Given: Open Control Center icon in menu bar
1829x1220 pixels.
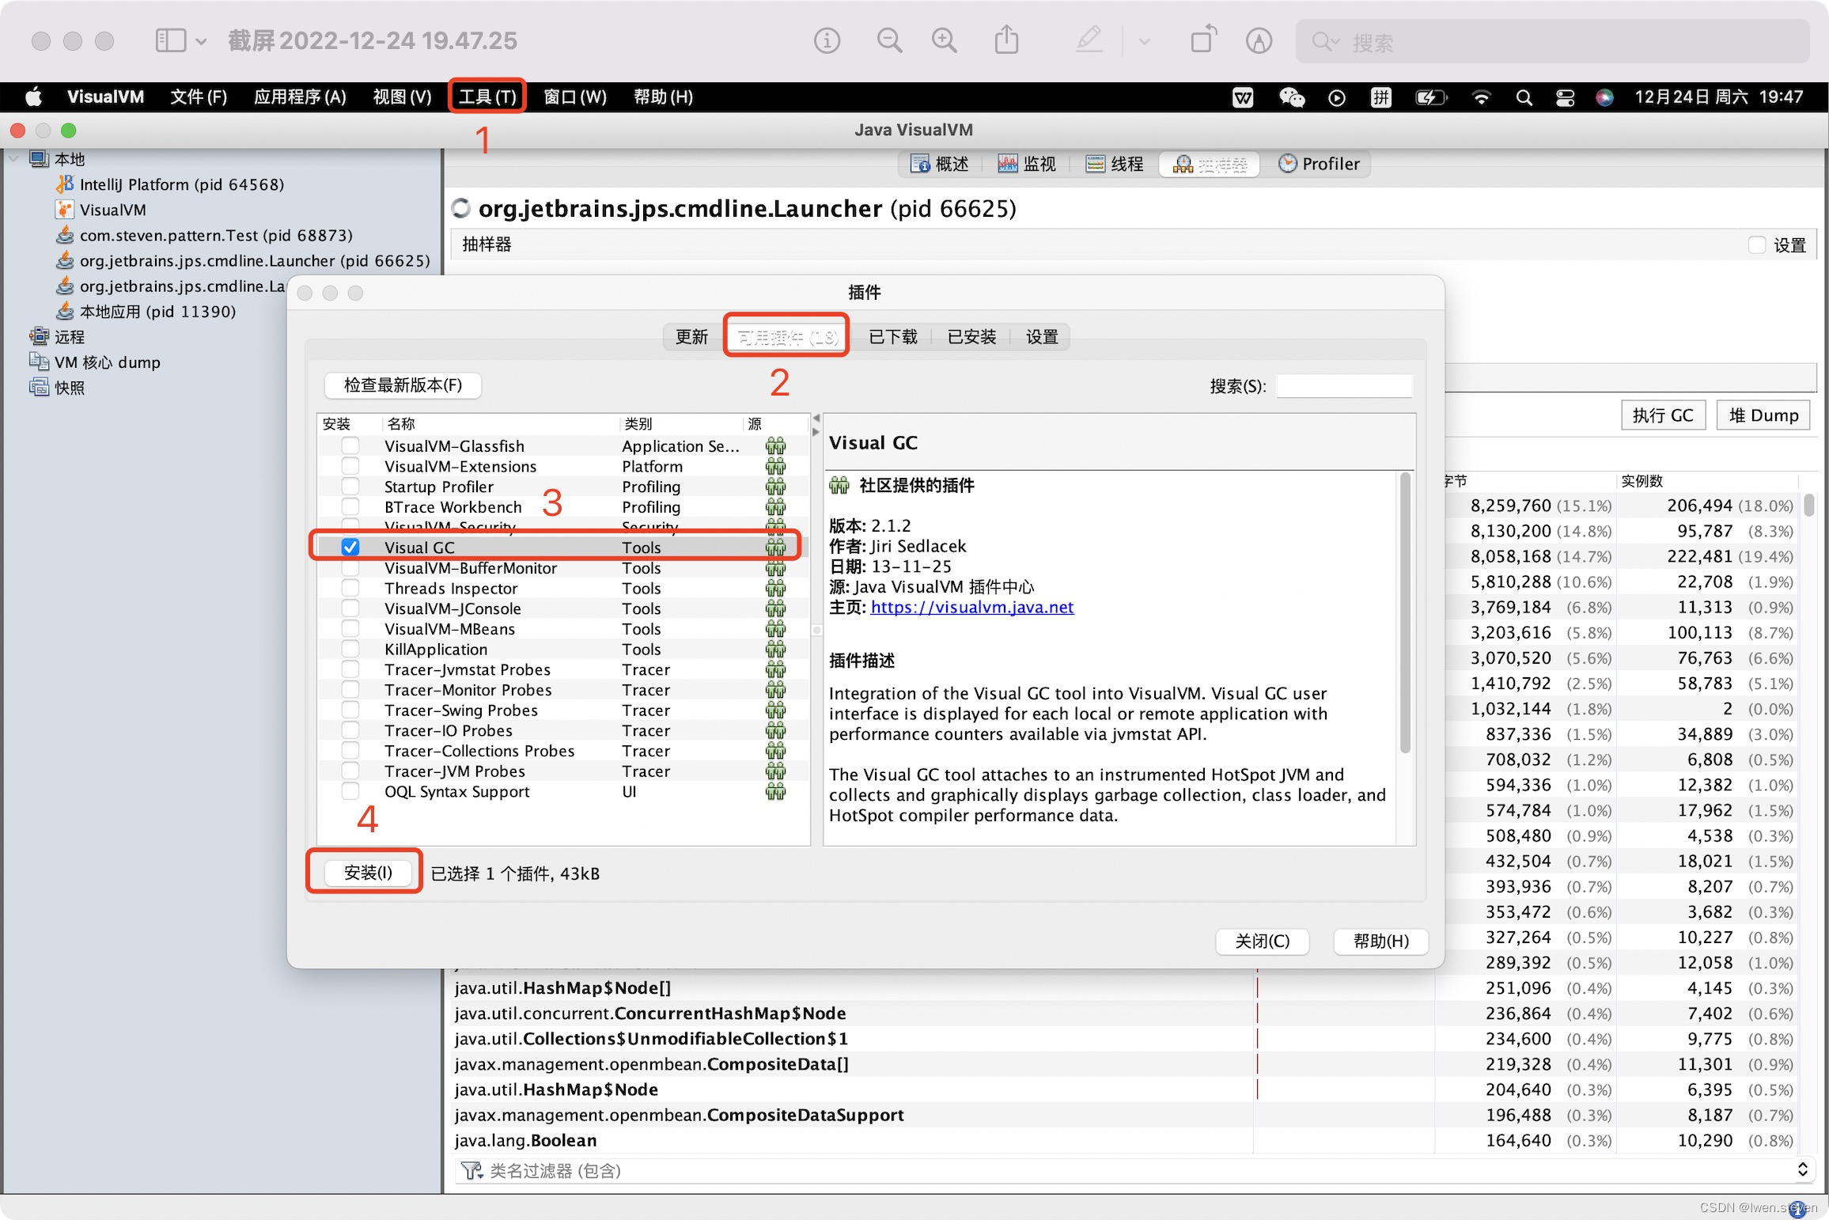Looking at the screenshot, I should pos(1565,97).
